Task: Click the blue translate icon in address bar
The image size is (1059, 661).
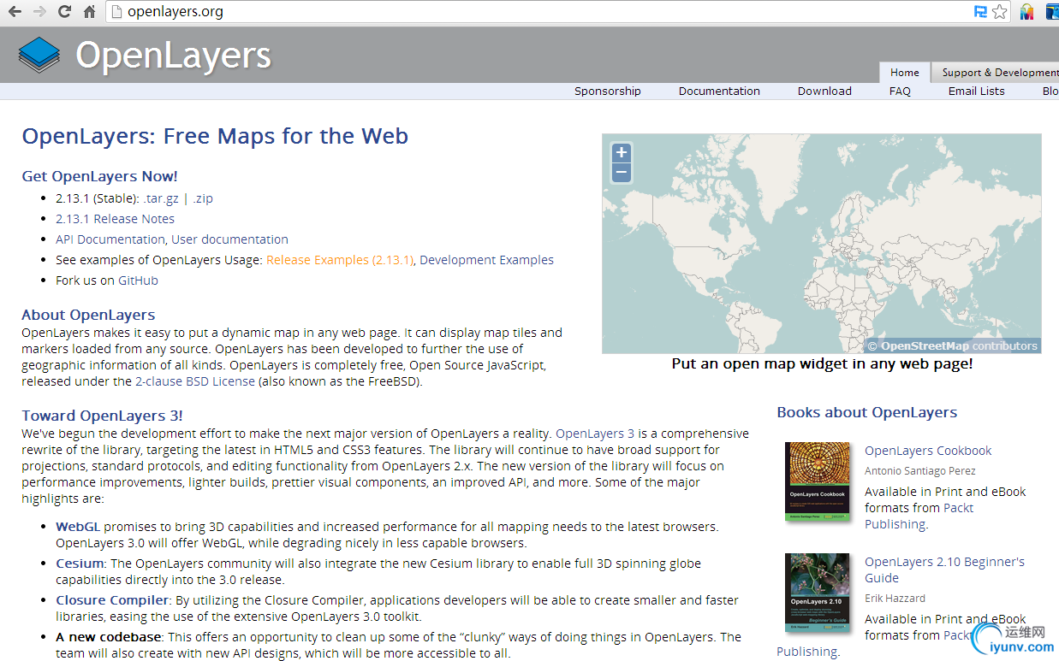Action: (981, 12)
